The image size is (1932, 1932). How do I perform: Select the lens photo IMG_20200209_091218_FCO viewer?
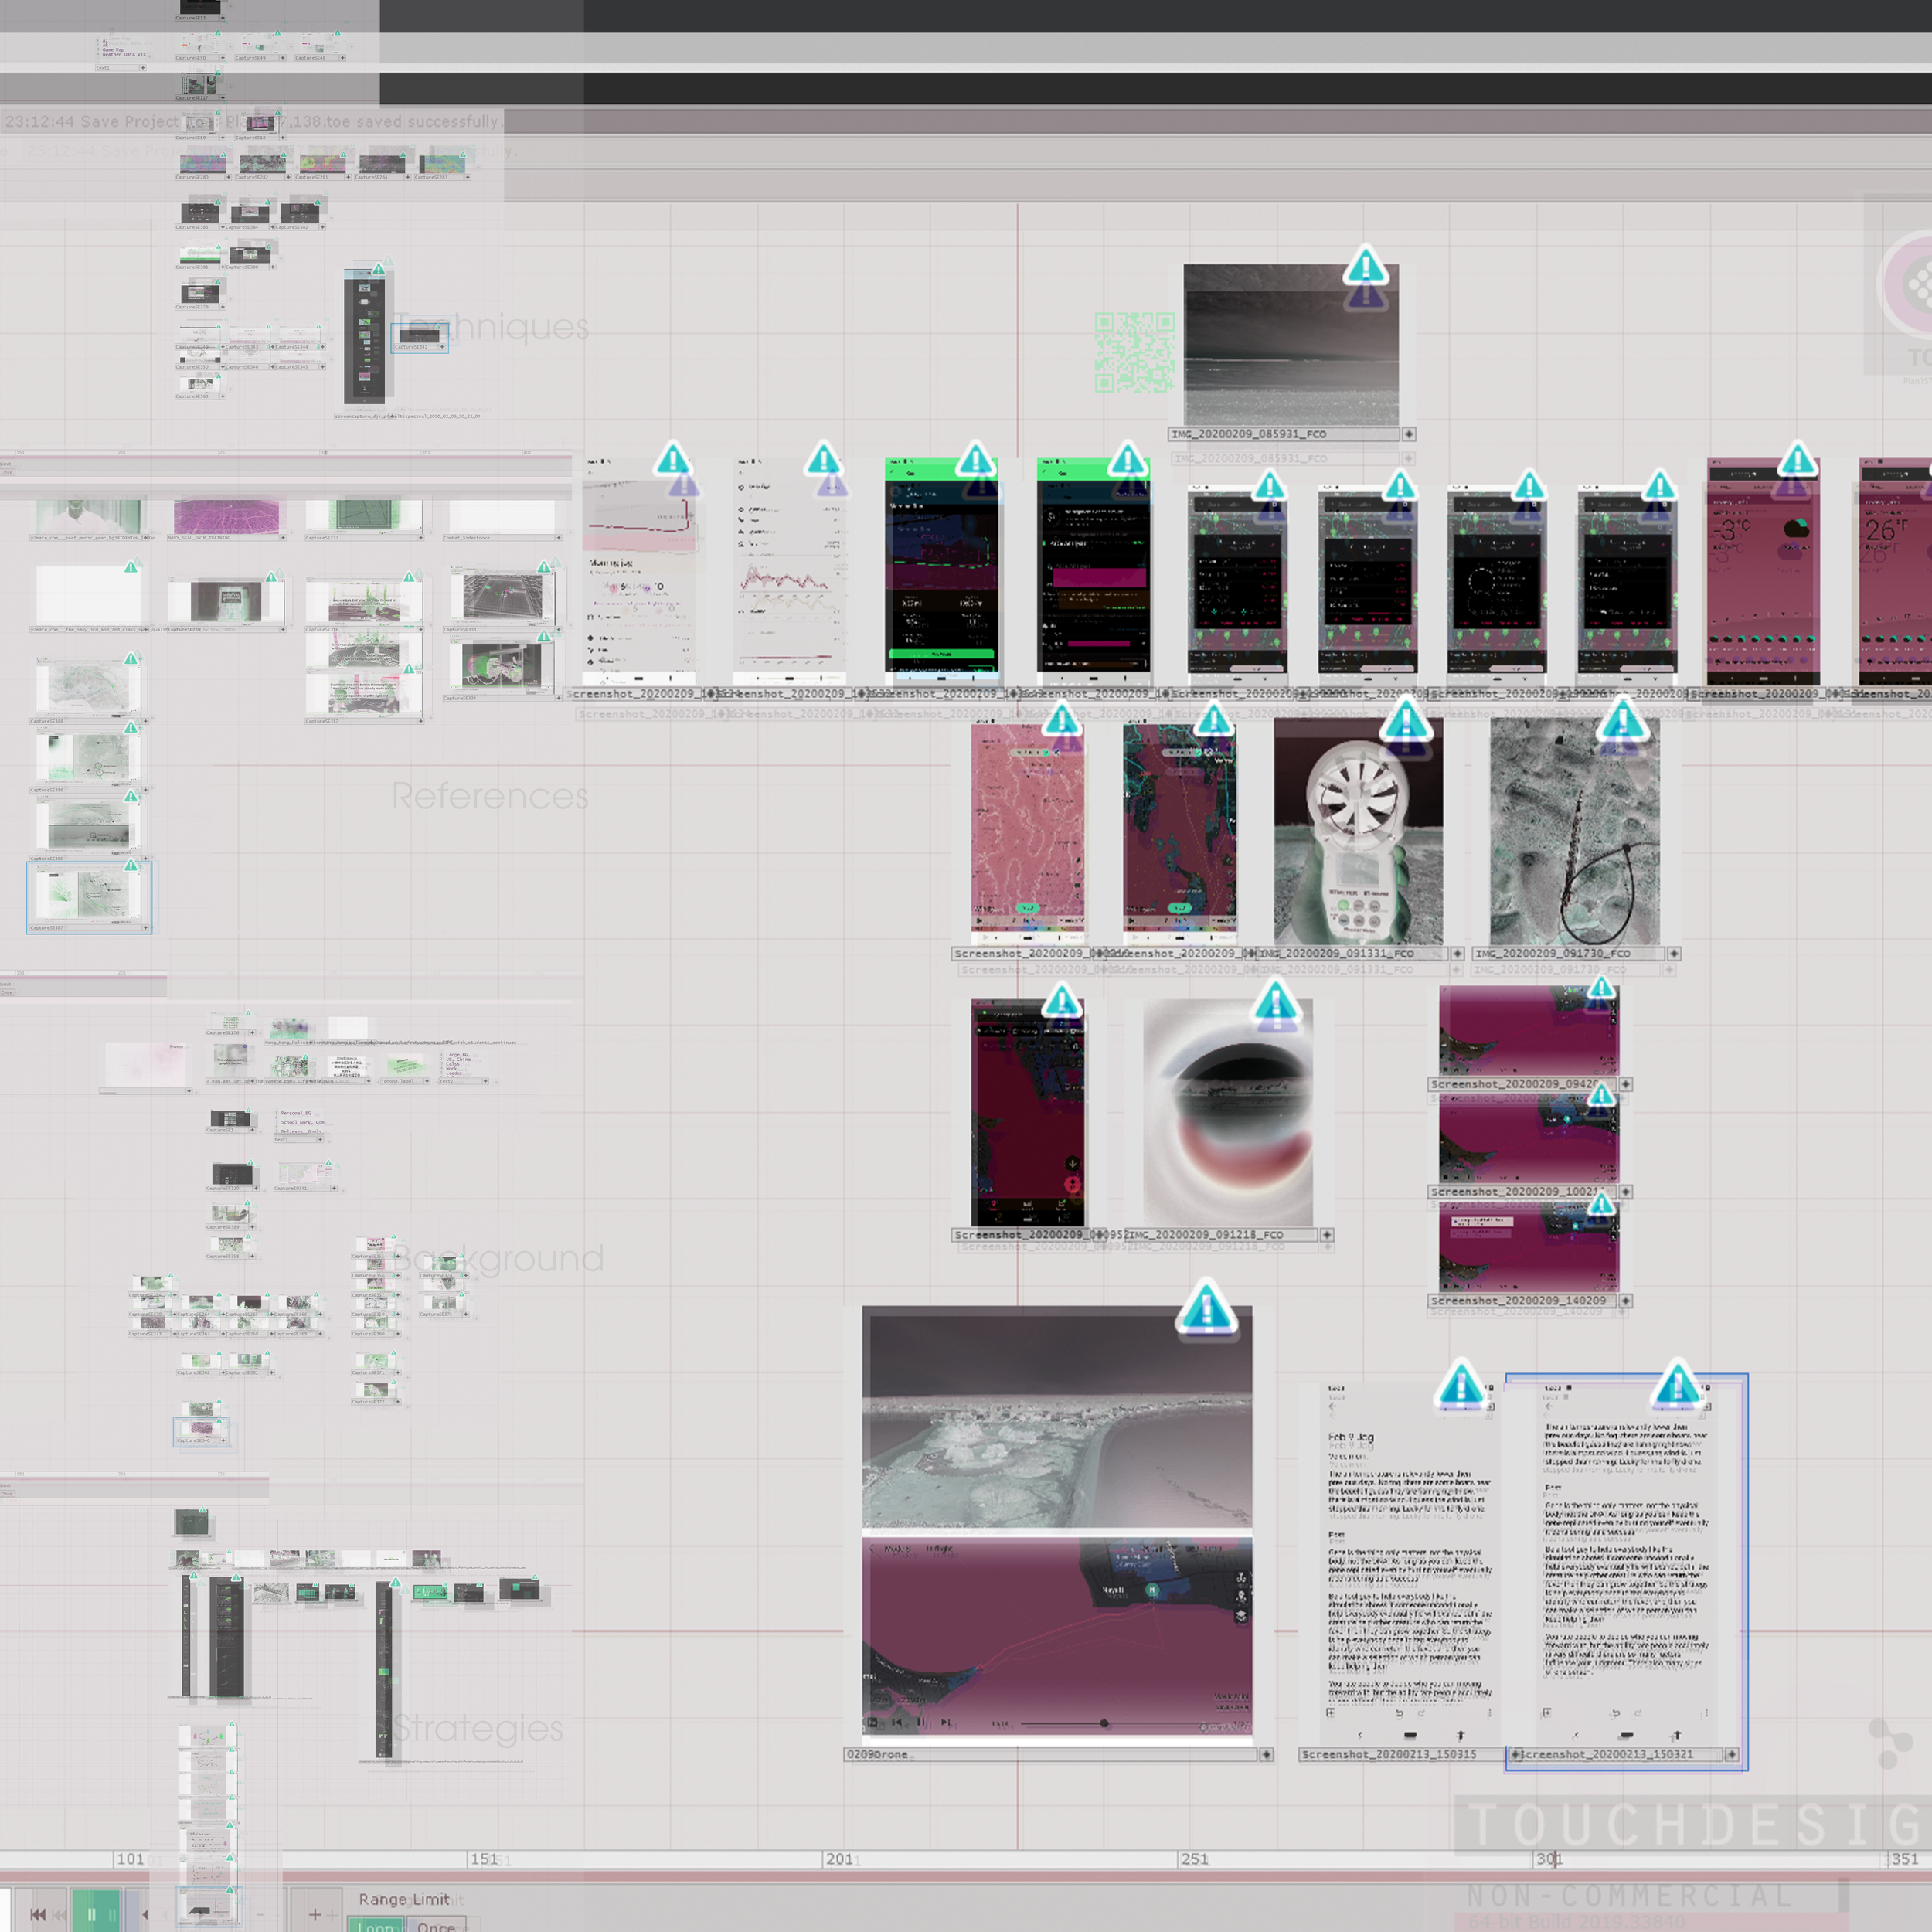(1228, 1112)
